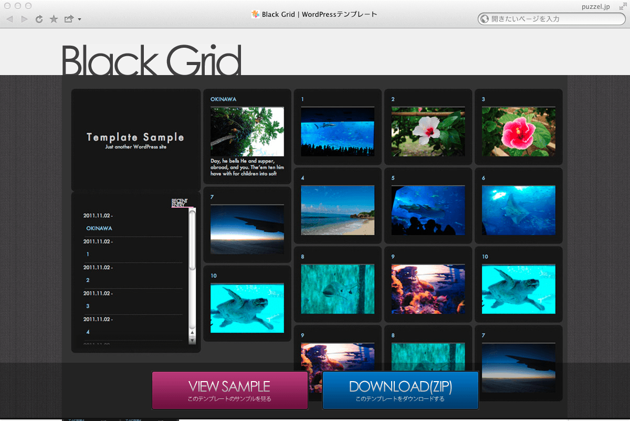Image resolution: width=630 pixels, height=421 pixels.
Task: Open the dropdown arrow beside the share icon
Action: pyautogui.click(x=79, y=20)
